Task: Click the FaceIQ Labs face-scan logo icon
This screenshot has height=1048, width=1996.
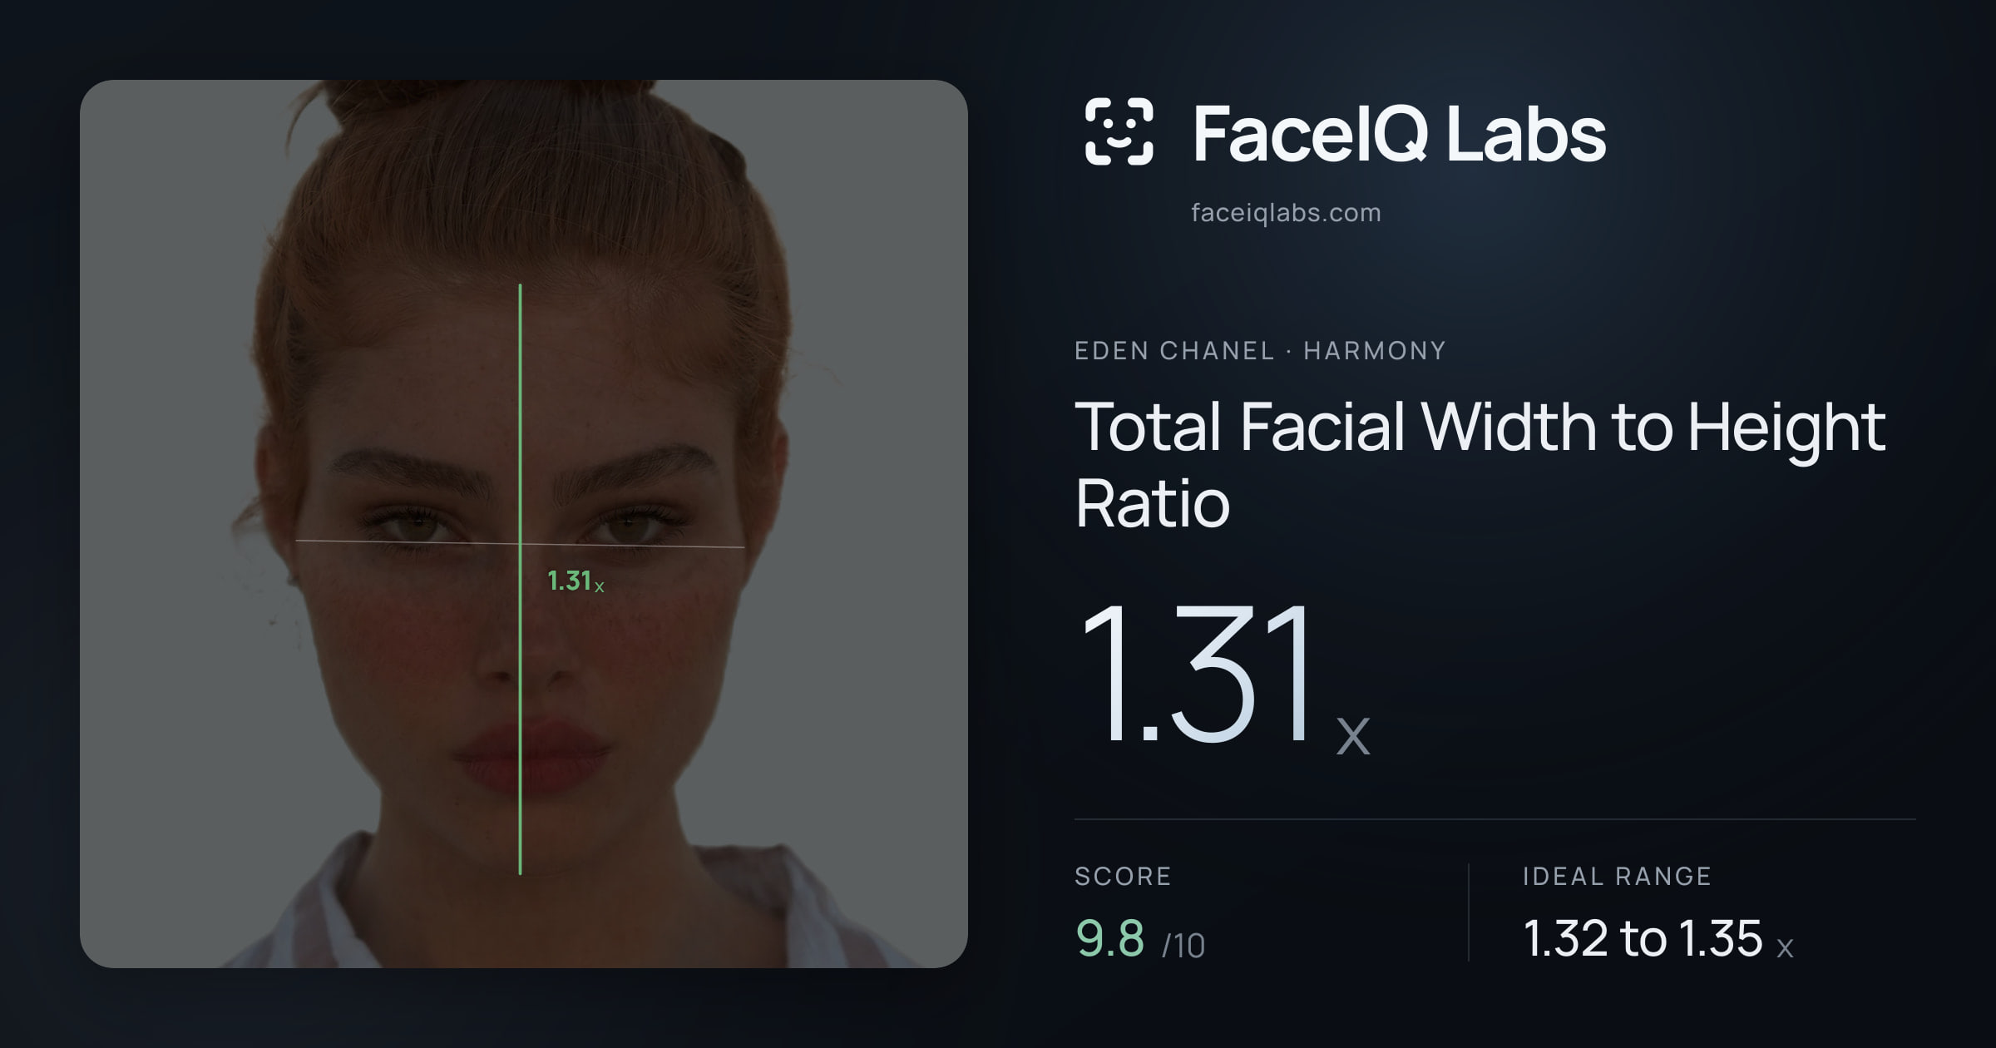Action: tap(1119, 131)
